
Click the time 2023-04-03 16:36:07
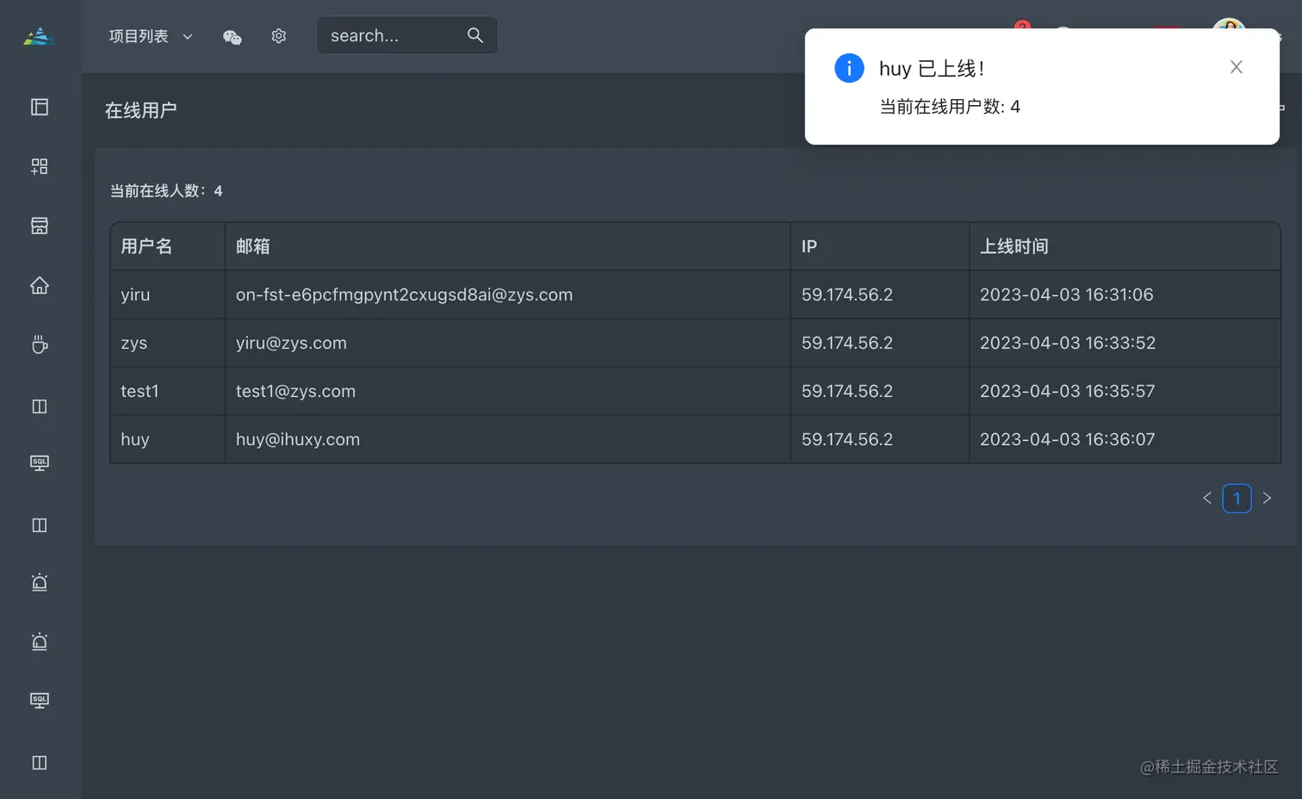[x=1067, y=439]
